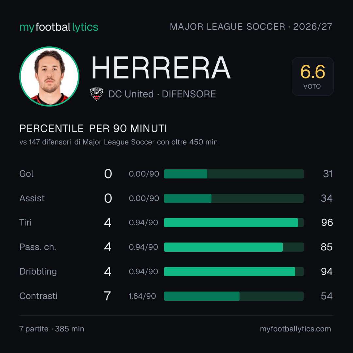Select the Pass. ch. percentile bar
The width and height of the screenshot is (353, 353).
point(234,247)
